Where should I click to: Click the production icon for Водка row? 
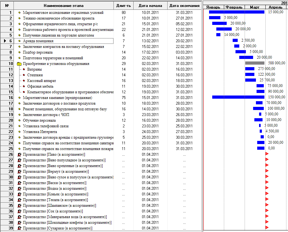pos(19,188)
